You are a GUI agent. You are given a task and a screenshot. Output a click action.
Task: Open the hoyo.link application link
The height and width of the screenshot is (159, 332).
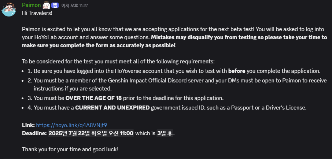tap(71, 125)
